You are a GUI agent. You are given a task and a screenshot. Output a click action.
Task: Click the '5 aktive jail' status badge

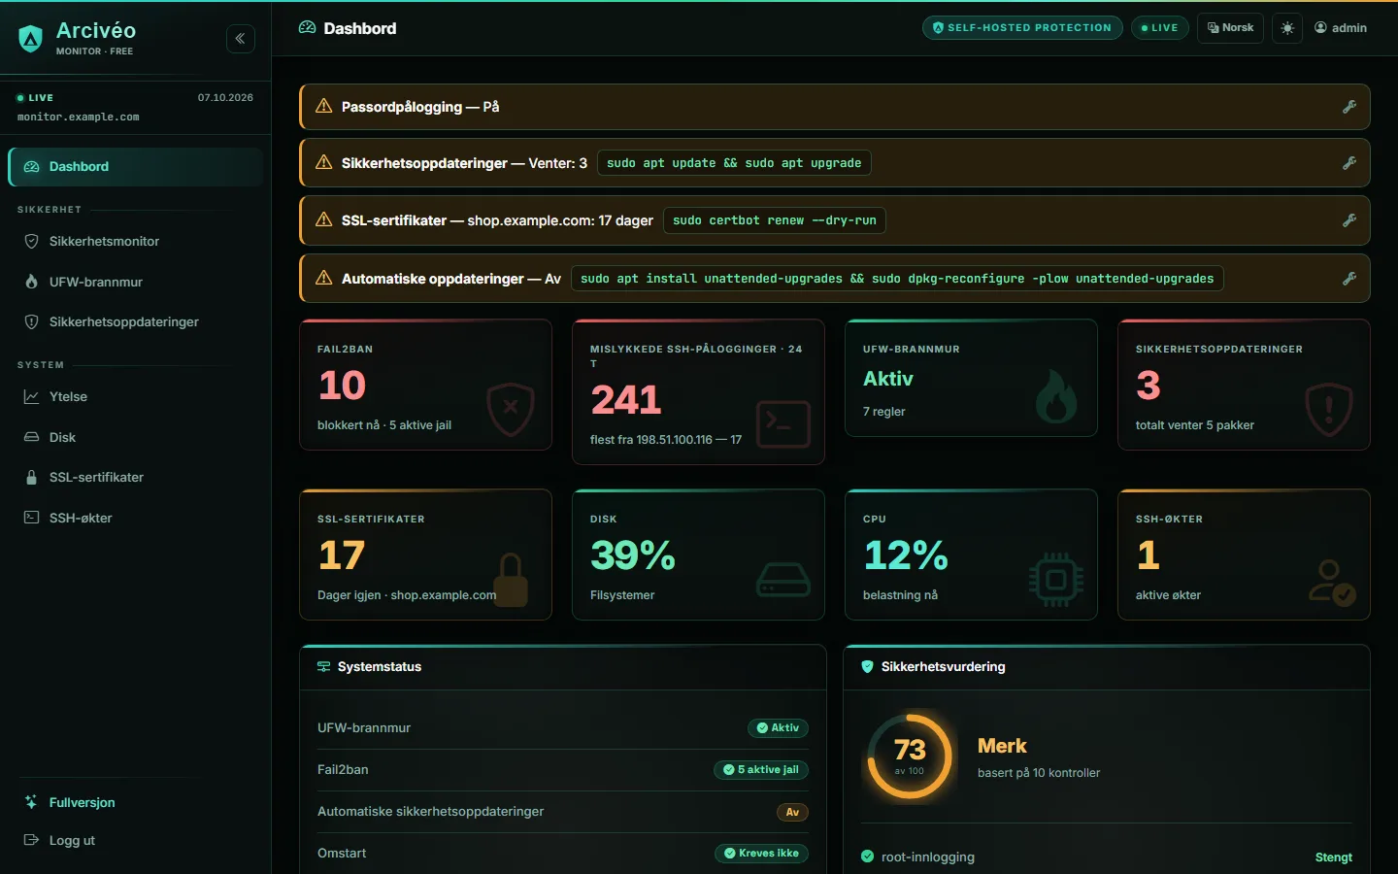pyautogui.click(x=761, y=770)
